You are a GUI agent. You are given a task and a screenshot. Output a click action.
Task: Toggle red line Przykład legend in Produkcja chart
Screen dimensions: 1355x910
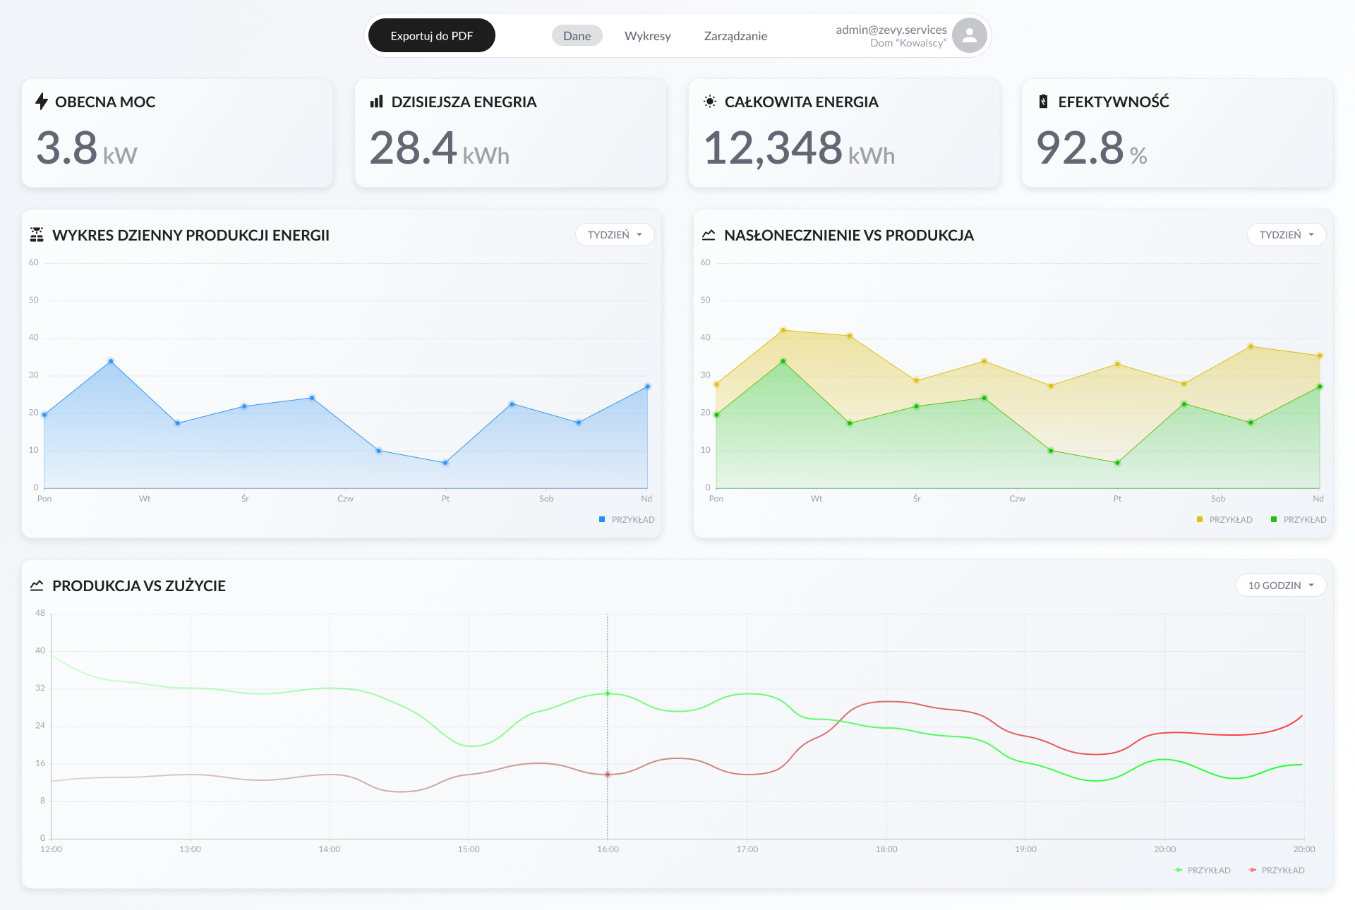click(1277, 870)
